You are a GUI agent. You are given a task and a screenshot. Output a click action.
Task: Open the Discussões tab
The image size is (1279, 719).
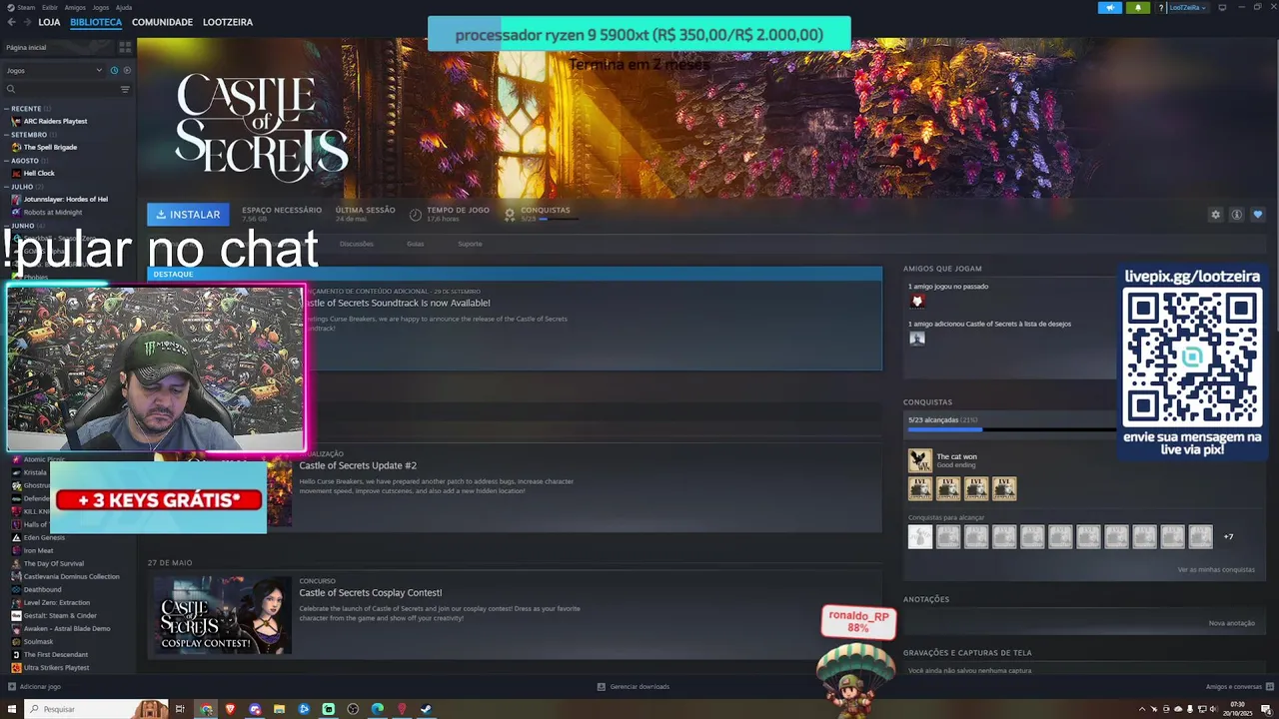357,244
